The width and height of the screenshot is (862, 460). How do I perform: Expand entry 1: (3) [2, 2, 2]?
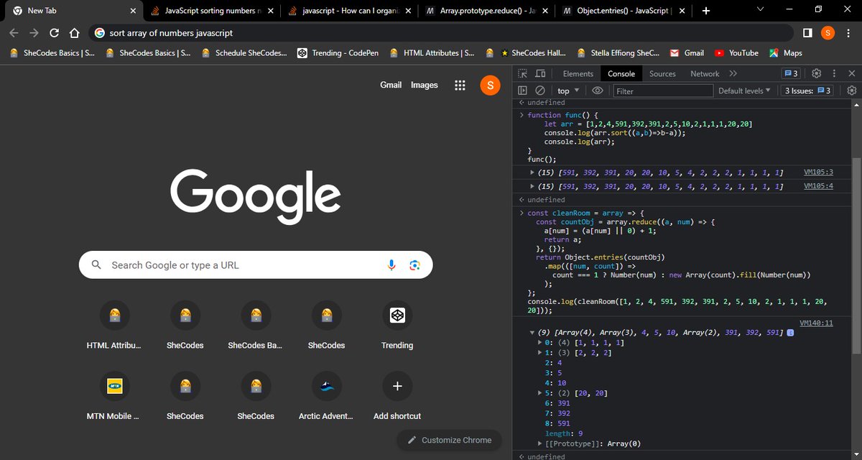pos(541,353)
